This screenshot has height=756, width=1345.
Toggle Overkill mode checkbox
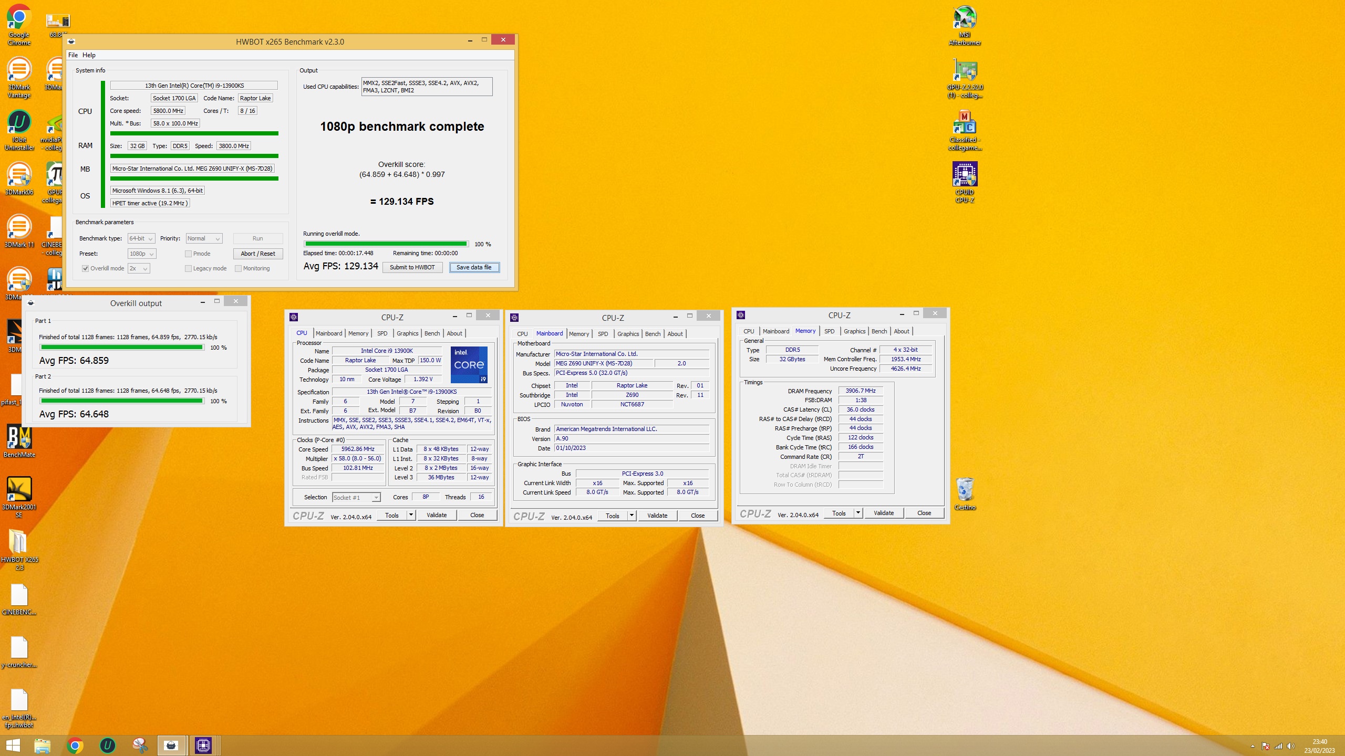(85, 268)
